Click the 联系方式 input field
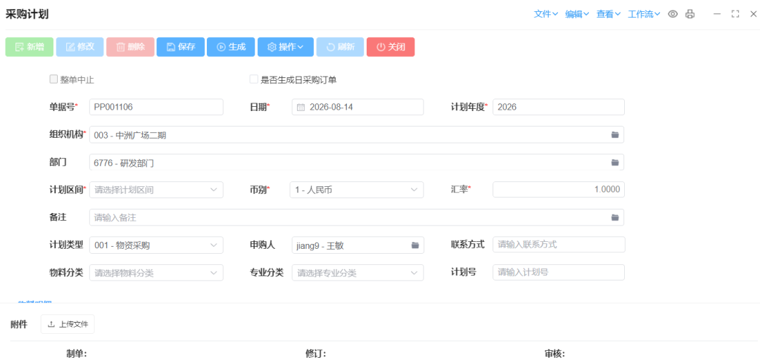Image resolution: width=760 pixels, height=362 pixels. pos(559,245)
